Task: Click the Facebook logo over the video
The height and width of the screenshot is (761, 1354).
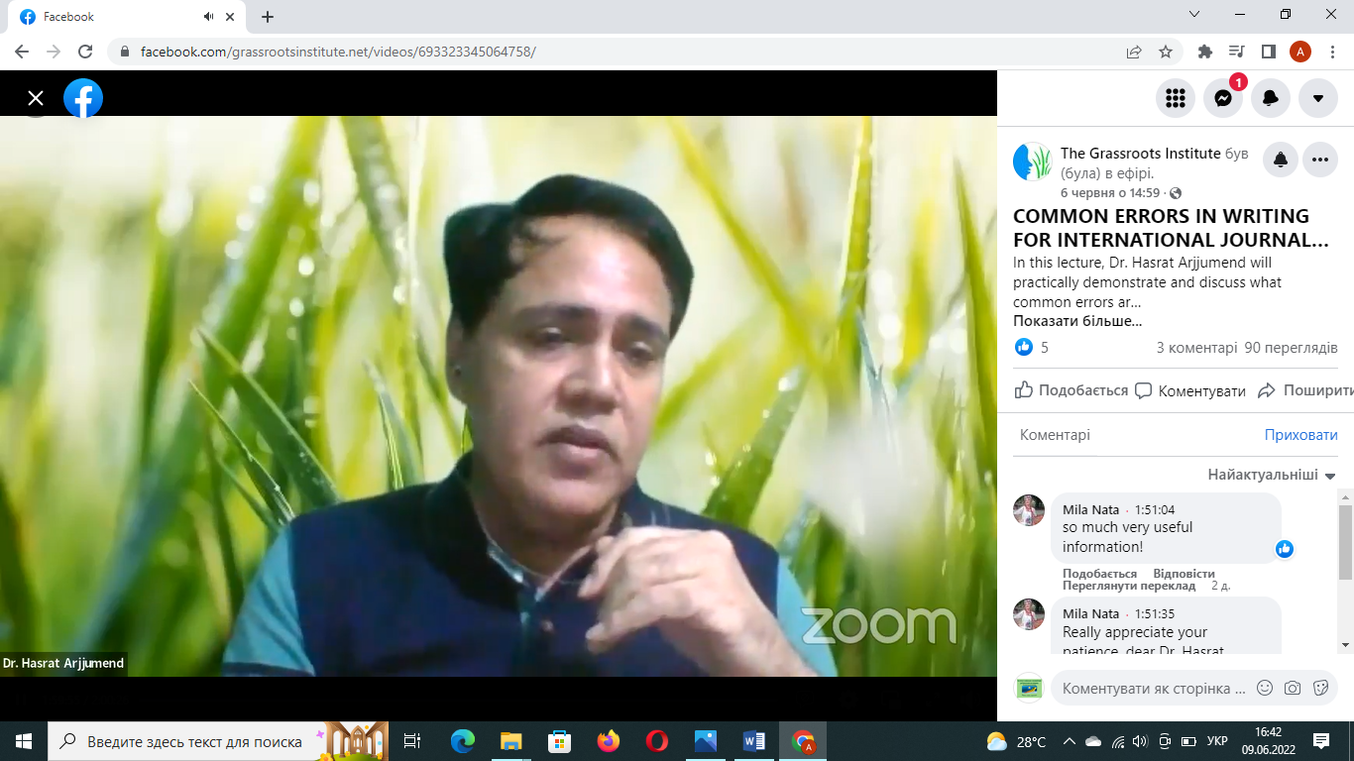Action: point(83,98)
